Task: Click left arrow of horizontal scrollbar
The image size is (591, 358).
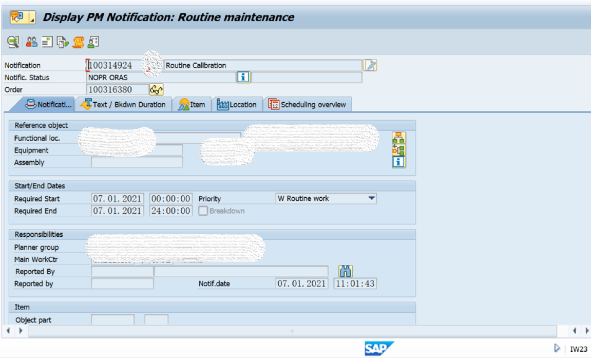Action: [8, 331]
